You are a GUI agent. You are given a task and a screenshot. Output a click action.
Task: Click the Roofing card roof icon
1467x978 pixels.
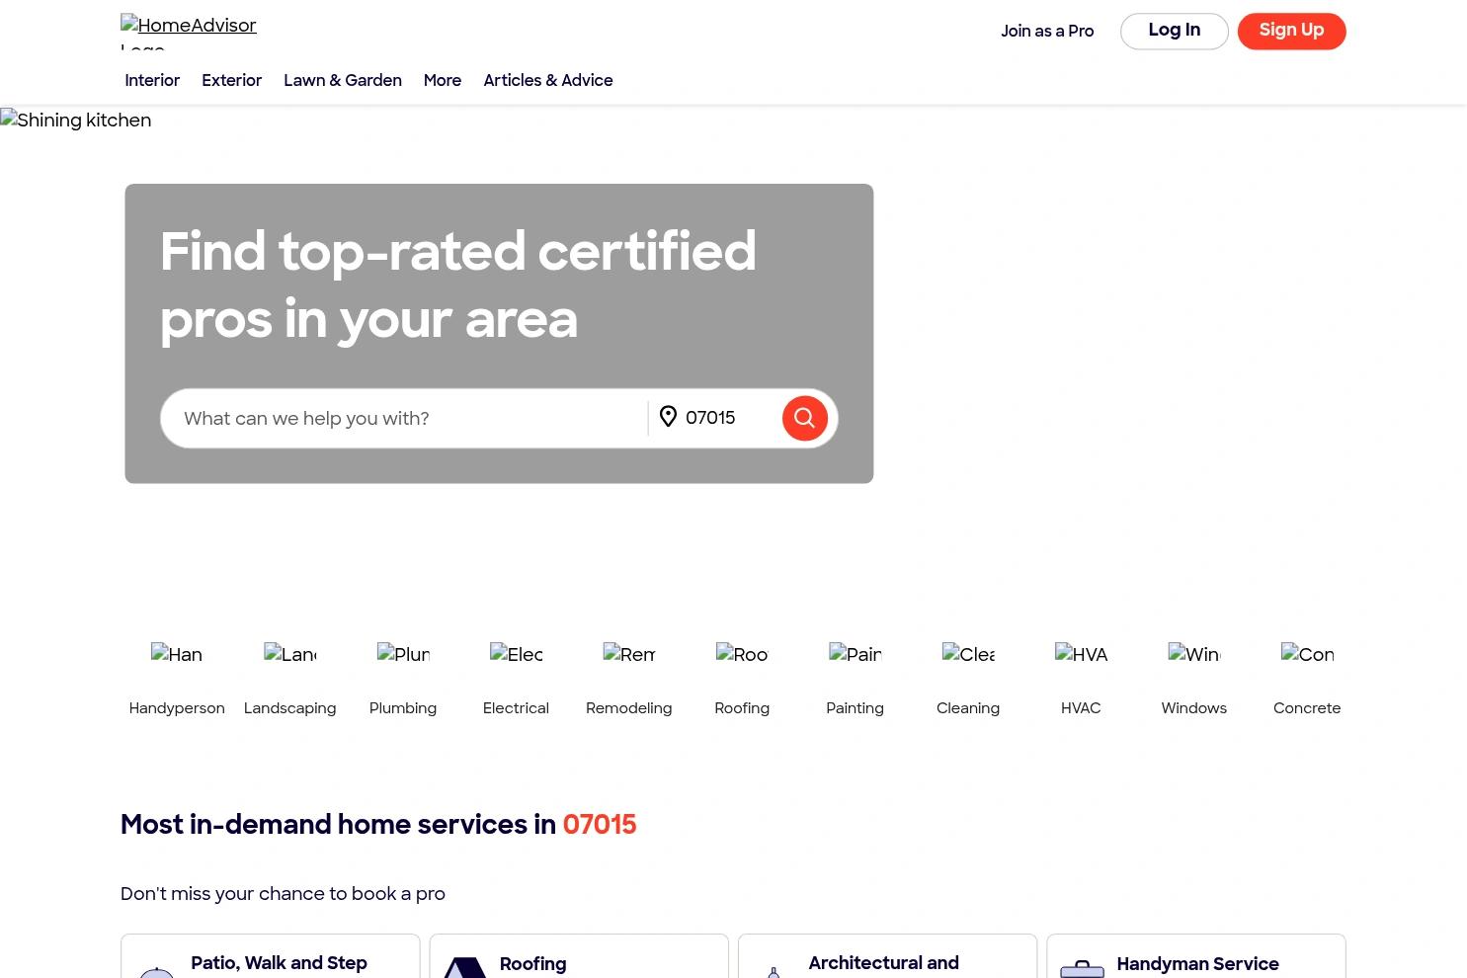pos(464,968)
